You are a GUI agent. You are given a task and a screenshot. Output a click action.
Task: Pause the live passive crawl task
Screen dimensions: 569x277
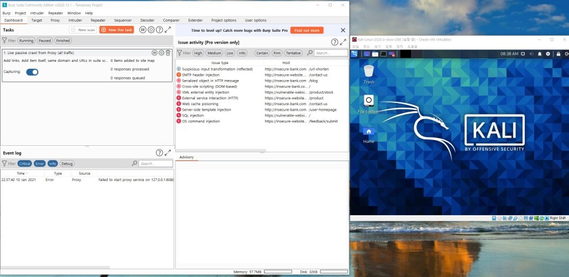154,53
